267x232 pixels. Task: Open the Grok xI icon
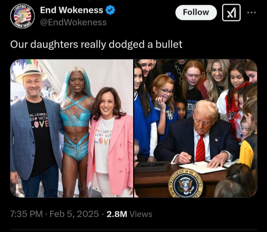pos(231,13)
